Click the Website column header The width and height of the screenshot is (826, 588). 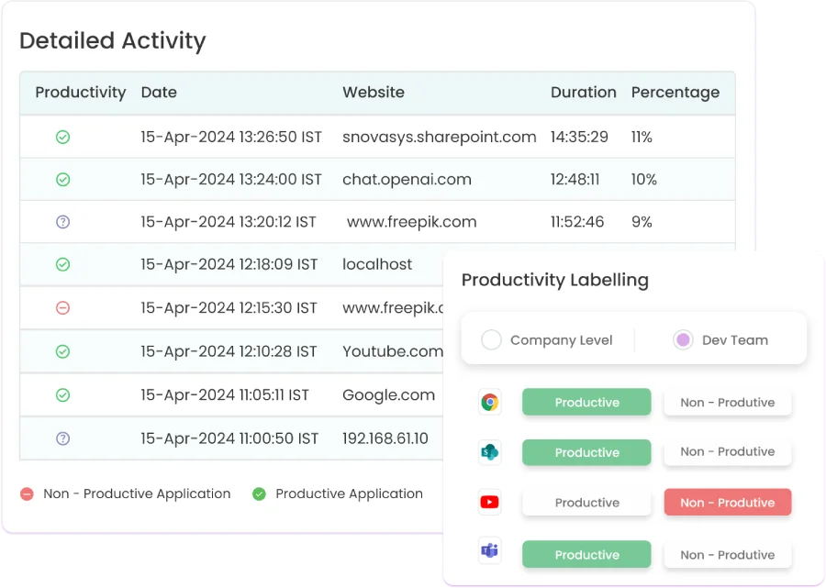[x=374, y=93]
